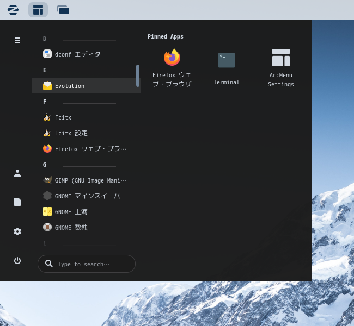Open dconf エディター from the list
354x326 pixels.
click(87, 54)
